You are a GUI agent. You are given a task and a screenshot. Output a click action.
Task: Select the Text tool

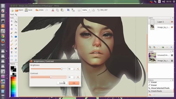[12, 52]
